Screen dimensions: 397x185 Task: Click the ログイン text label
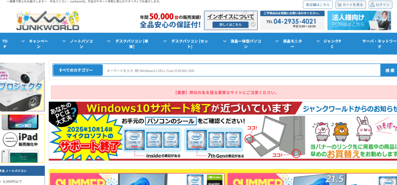tap(383, 5)
